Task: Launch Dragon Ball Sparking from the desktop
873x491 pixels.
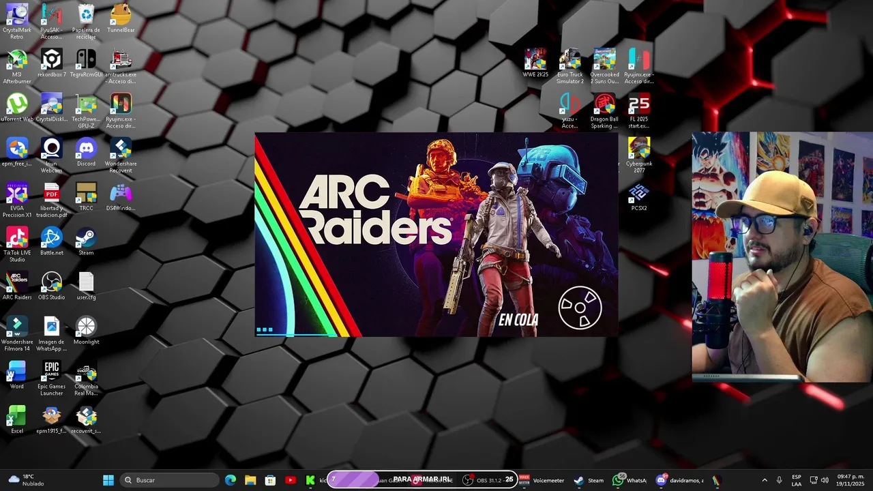Action: click(604, 110)
